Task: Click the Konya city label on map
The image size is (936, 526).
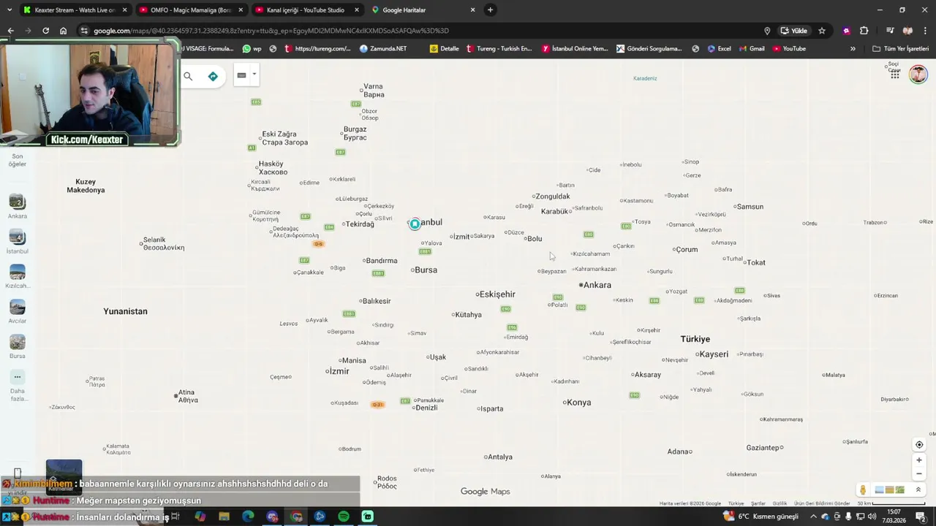Action: pyautogui.click(x=579, y=403)
